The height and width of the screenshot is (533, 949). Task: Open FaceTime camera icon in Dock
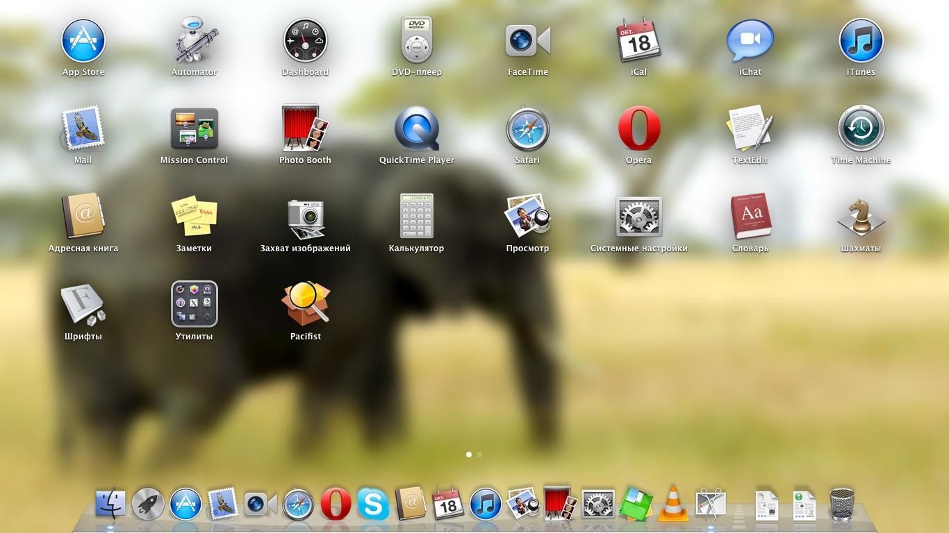[261, 504]
